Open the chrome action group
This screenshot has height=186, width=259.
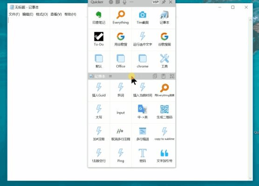pos(143,61)
